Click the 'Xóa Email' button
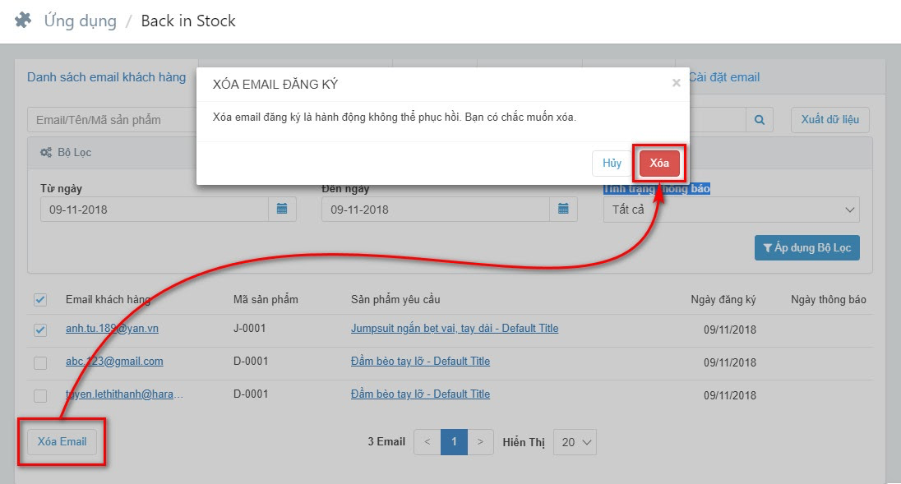 coord(62,441)
